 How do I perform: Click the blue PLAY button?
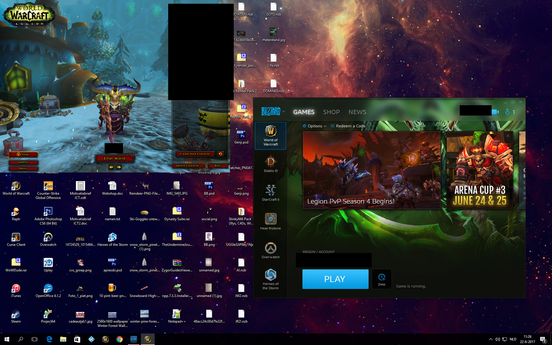pyautogui.click(x=335, y=279)
